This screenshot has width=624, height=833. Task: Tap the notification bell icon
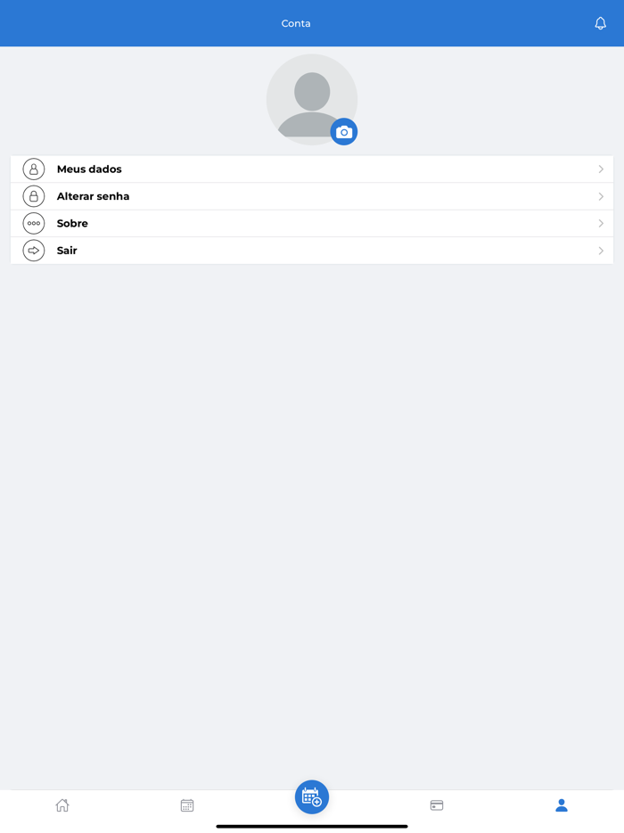(600, 23)
